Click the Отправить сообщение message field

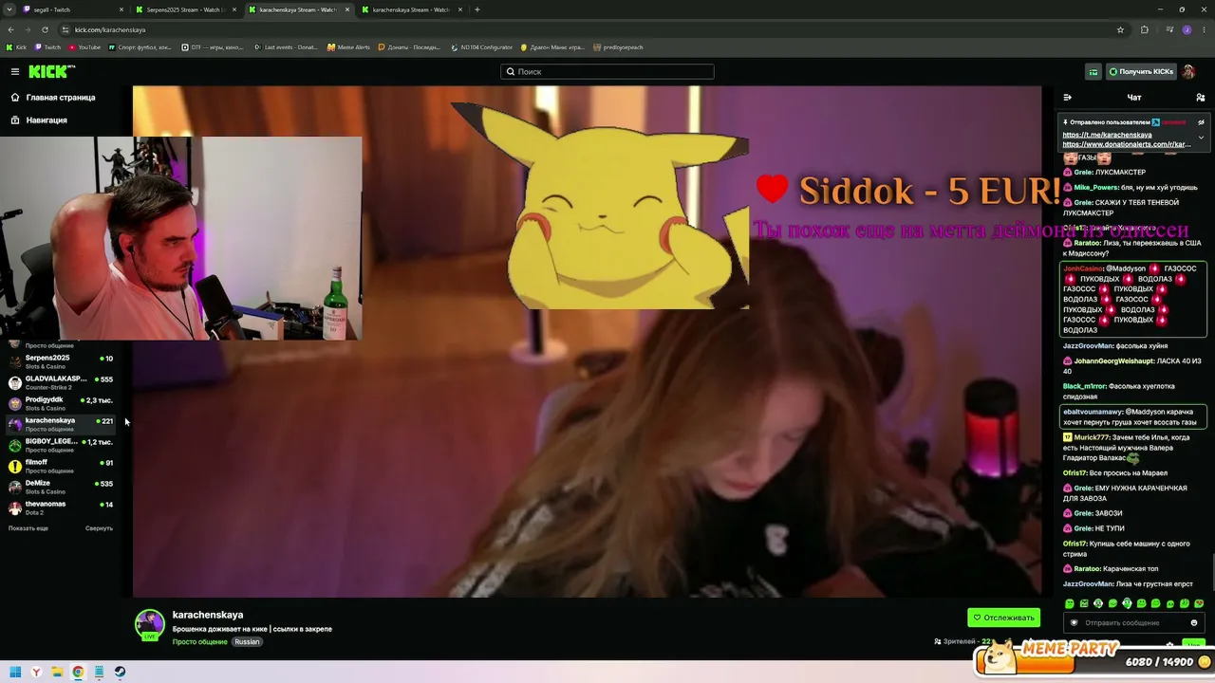click(x=1133, y=623)
